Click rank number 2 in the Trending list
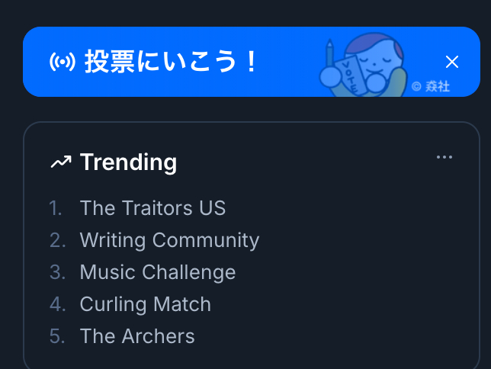The width and height of the screenshot is (491, 369). coord(58,240)
